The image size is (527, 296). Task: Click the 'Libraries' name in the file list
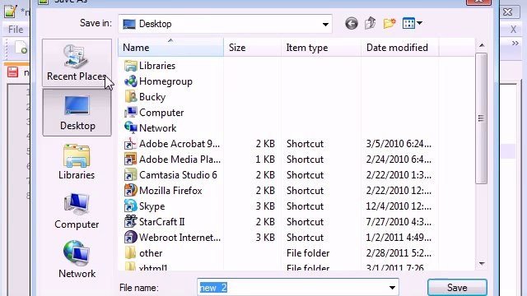pyautogui.click(x=157, y=66)
